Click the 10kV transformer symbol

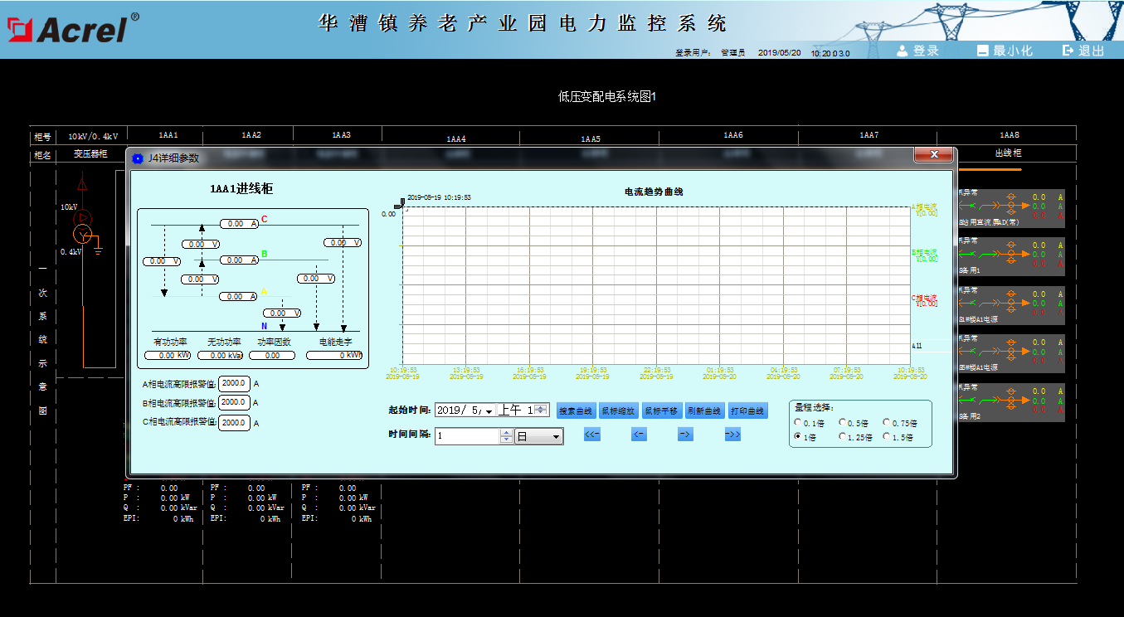(82, 234)
